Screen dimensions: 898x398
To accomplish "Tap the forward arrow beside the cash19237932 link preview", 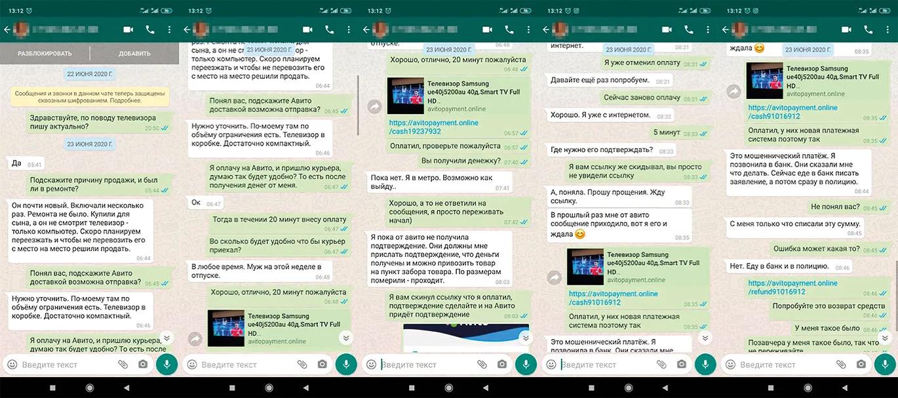I will click(374, 106).
